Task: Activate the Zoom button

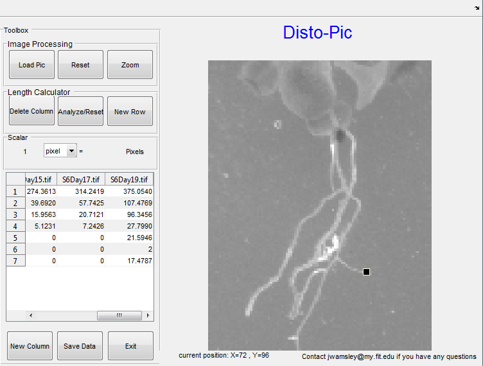Action: click(130, 65)
